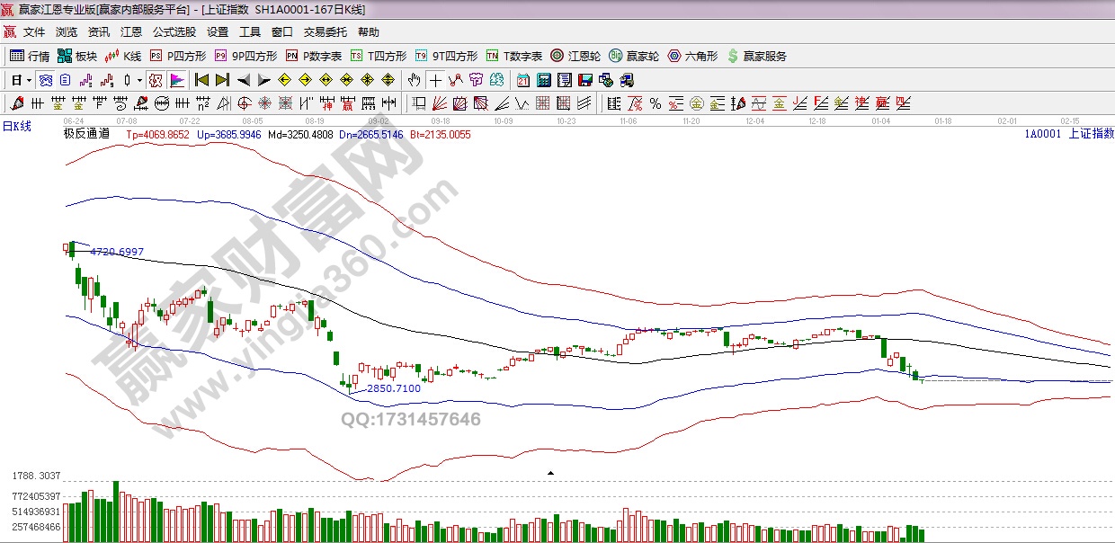Open the 六角形 hexagon tool
The height and width of the screenshot is (543, 1115).
click(x=692, y=56)
